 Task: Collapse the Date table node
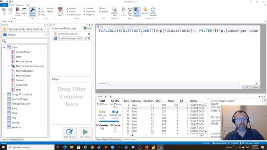[4, 47]
